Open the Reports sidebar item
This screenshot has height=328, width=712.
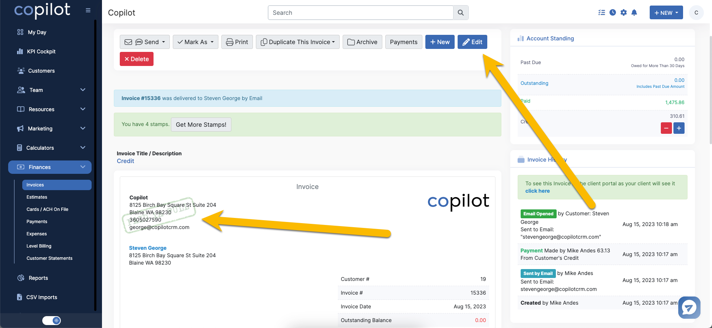click(38, 278)
